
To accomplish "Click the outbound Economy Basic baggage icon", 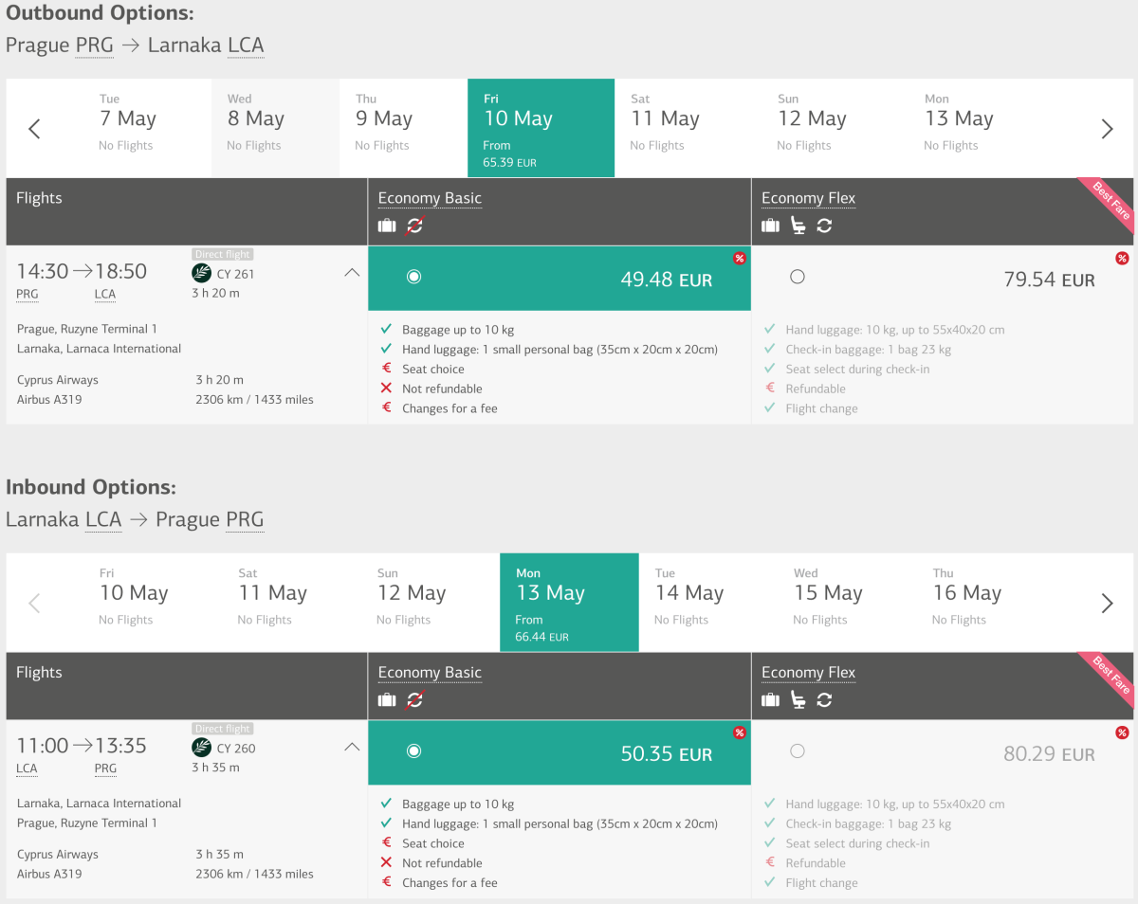I will tap(387, 226).
